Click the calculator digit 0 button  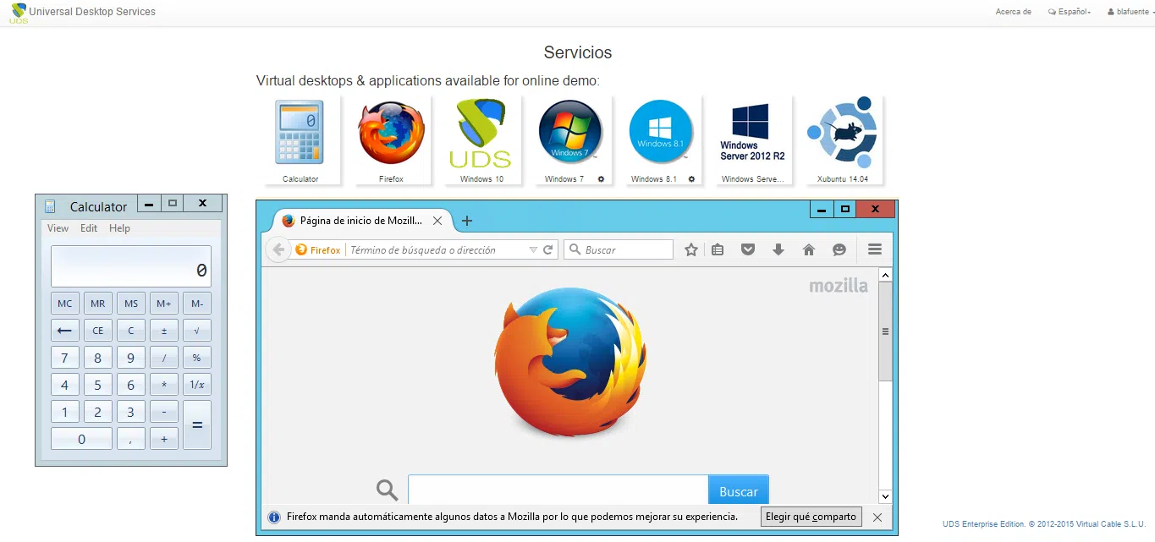tap(81, 439)
